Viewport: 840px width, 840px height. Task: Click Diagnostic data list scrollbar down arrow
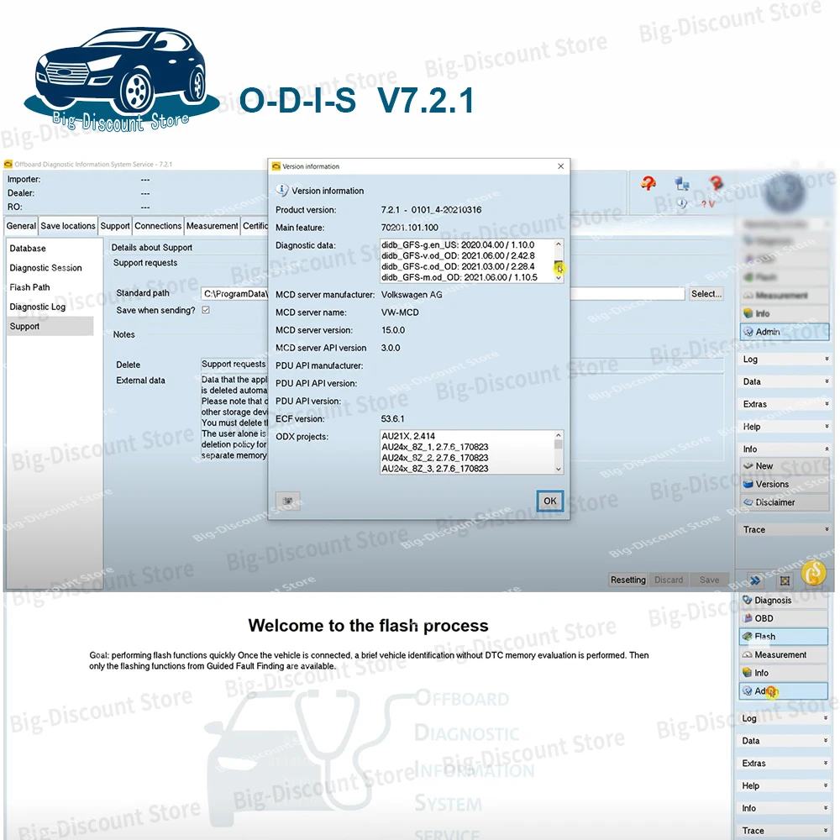[x=559, y=279]
